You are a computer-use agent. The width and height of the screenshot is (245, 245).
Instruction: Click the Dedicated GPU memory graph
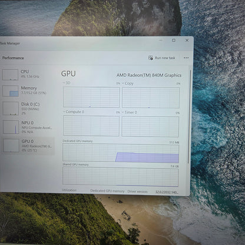[x=121, y=153]
